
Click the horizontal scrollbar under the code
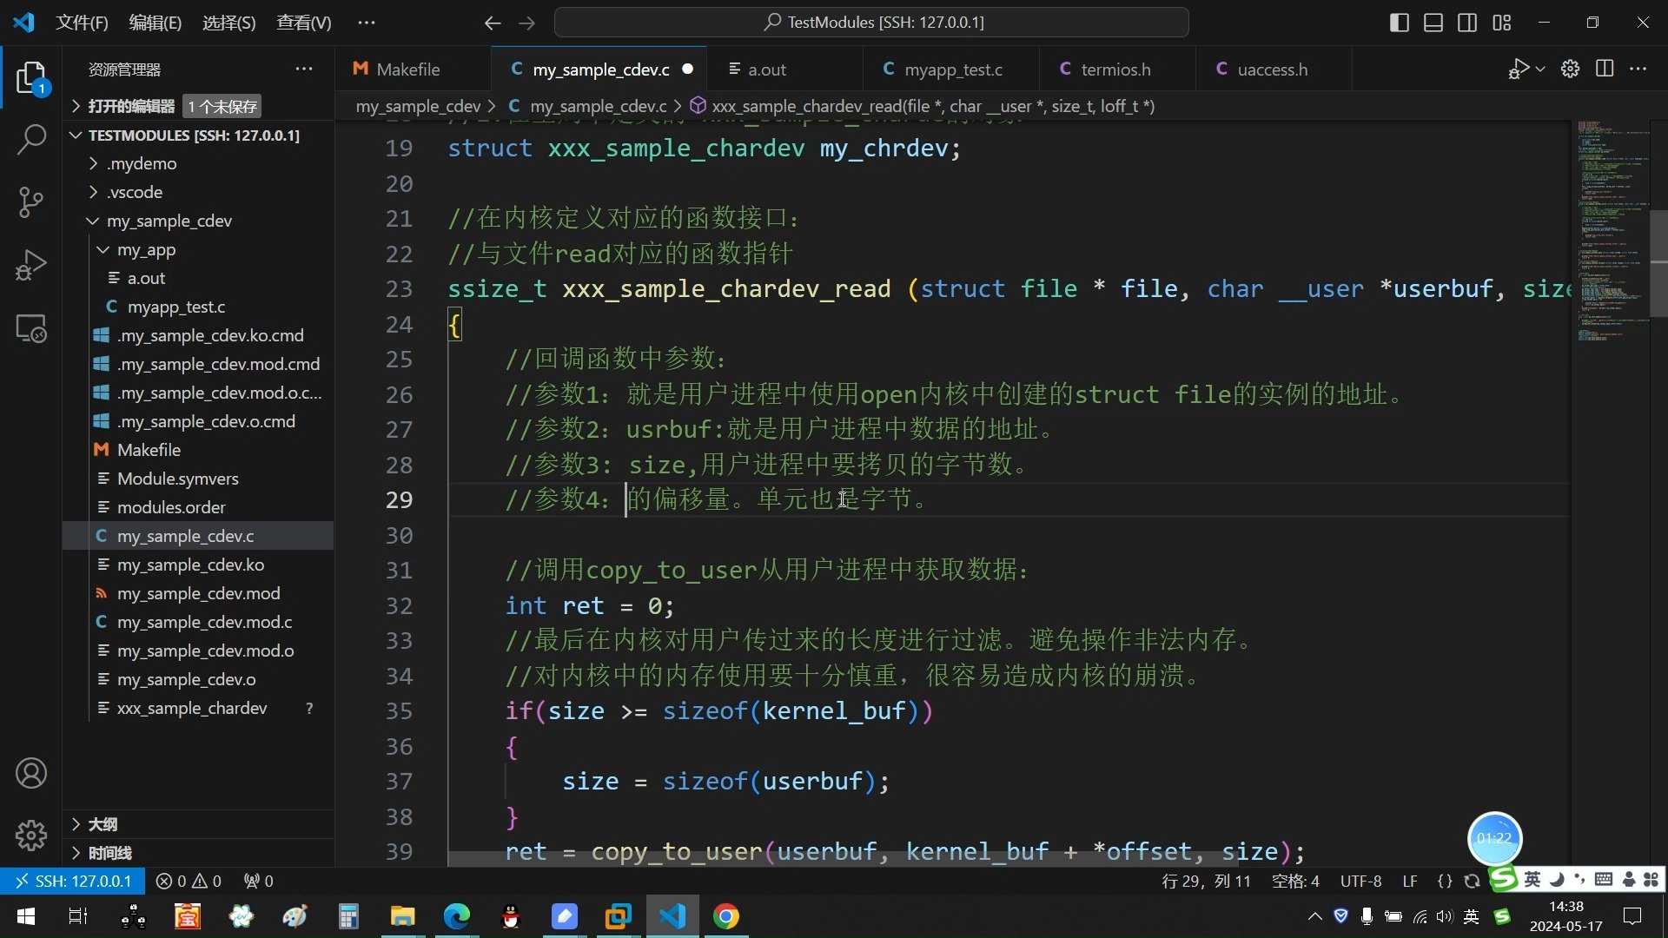pyautogui.click(x=843, y=860)
